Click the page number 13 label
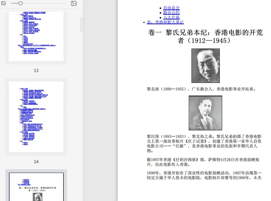Image resolution: width=271 pixels, height=201 pixels. tap(36, 71)
